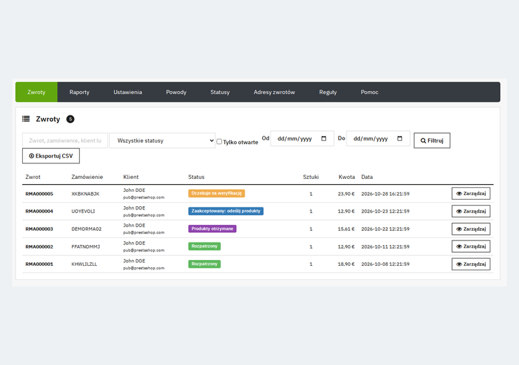Screen dimensions: 519x365
Task: Click the Kwota column header
Action: (346, 177)
